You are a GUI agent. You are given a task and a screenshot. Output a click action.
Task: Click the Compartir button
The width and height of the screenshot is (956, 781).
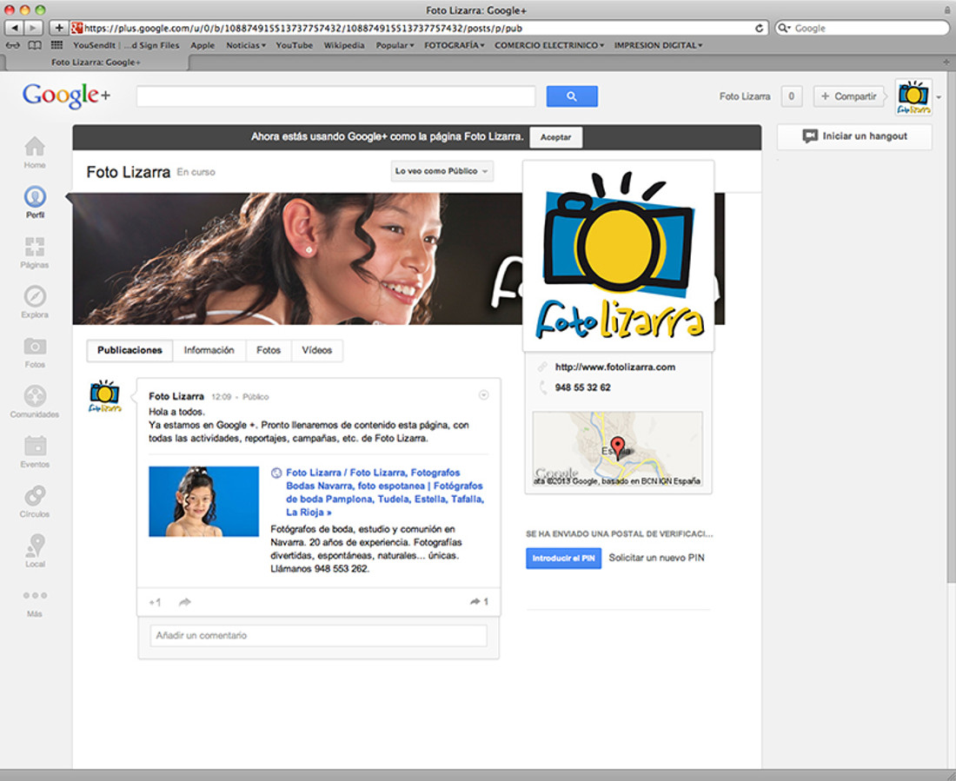click(x=849, y=96)
